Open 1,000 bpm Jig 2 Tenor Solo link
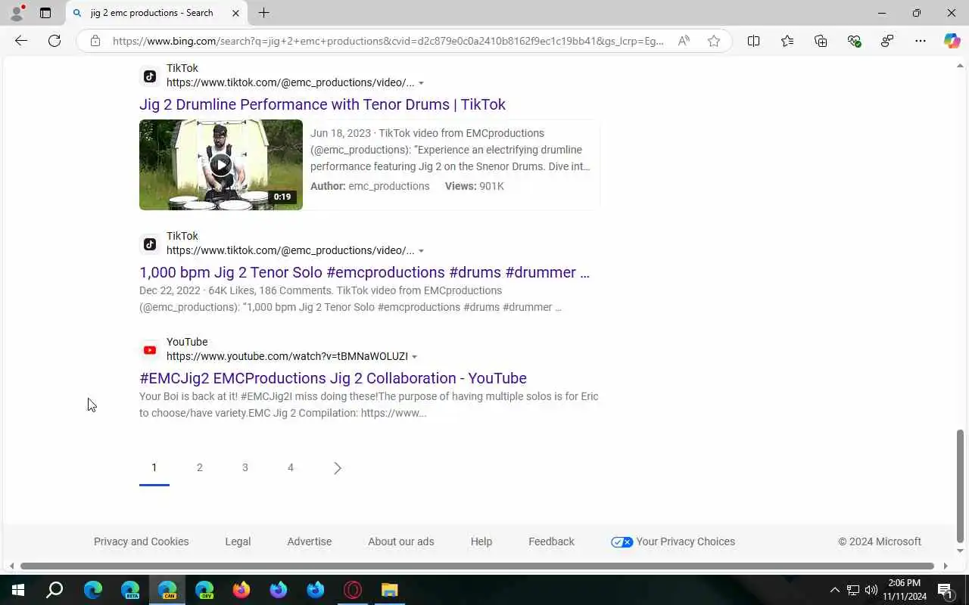The image size is (969, 605). (x=364, y=272)
